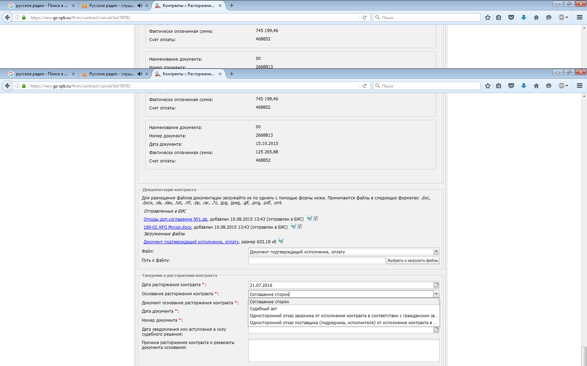Viewport: 587px width, 366px height.
Task: Delete 189-02 АРО Мусор.docx via its recycle bin icon
Action: point(293,227)
